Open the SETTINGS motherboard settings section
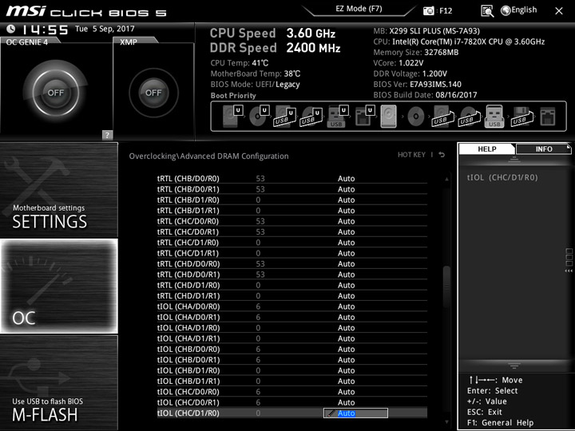Screen dimensions: 575x431 pos(59,190)
